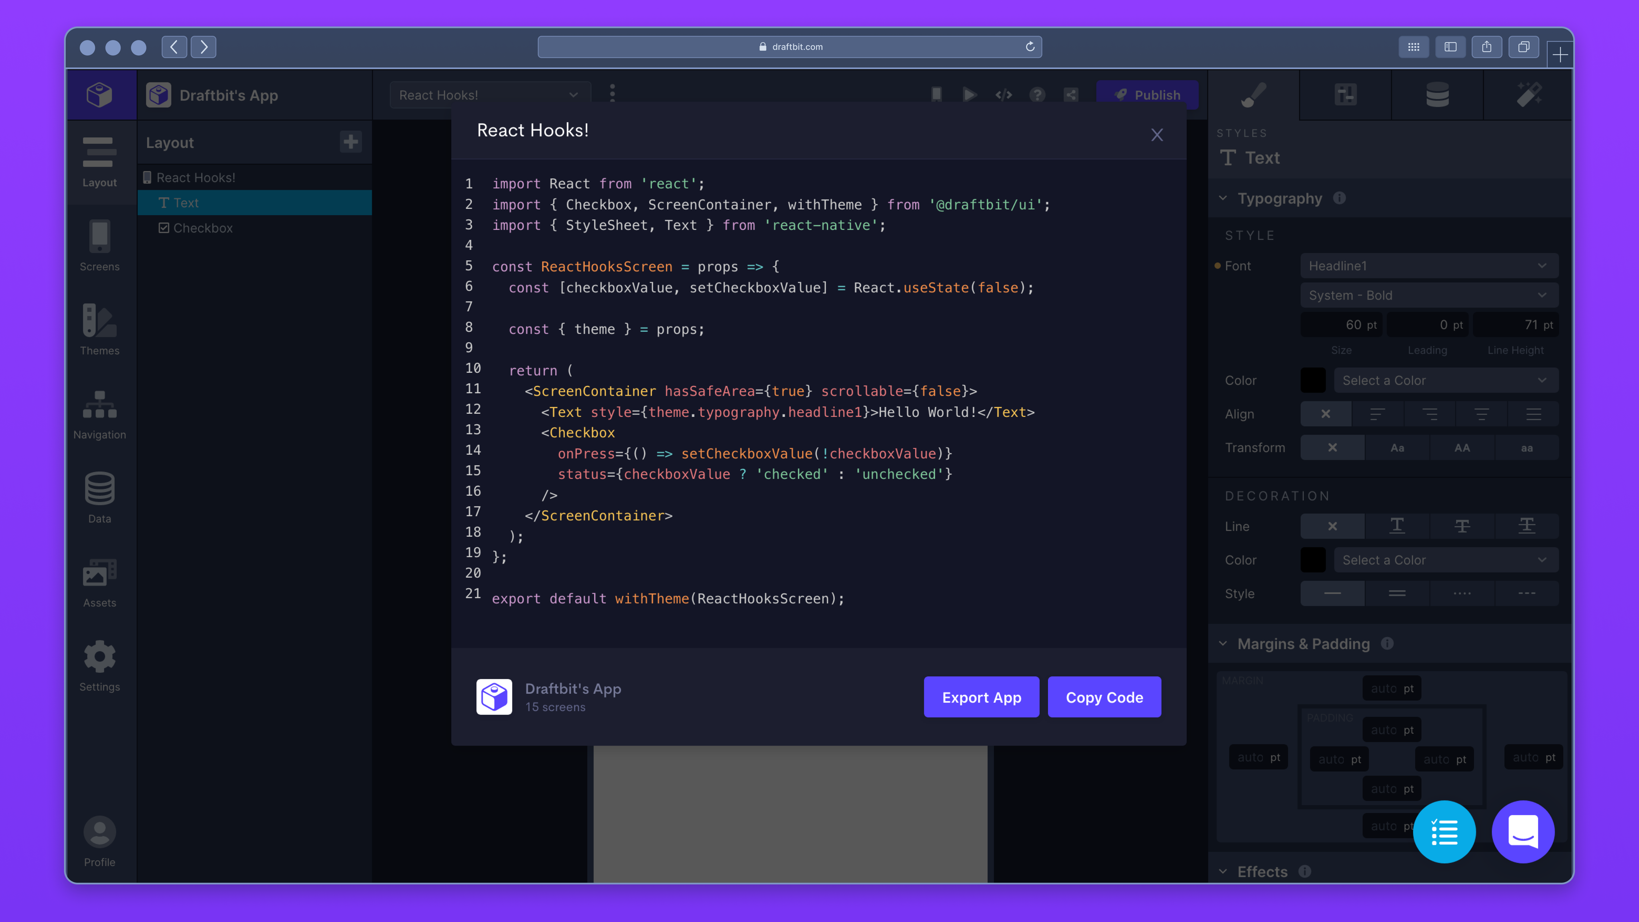
Task: Click the draftbit.com address bar
Action: pos(790,46)
